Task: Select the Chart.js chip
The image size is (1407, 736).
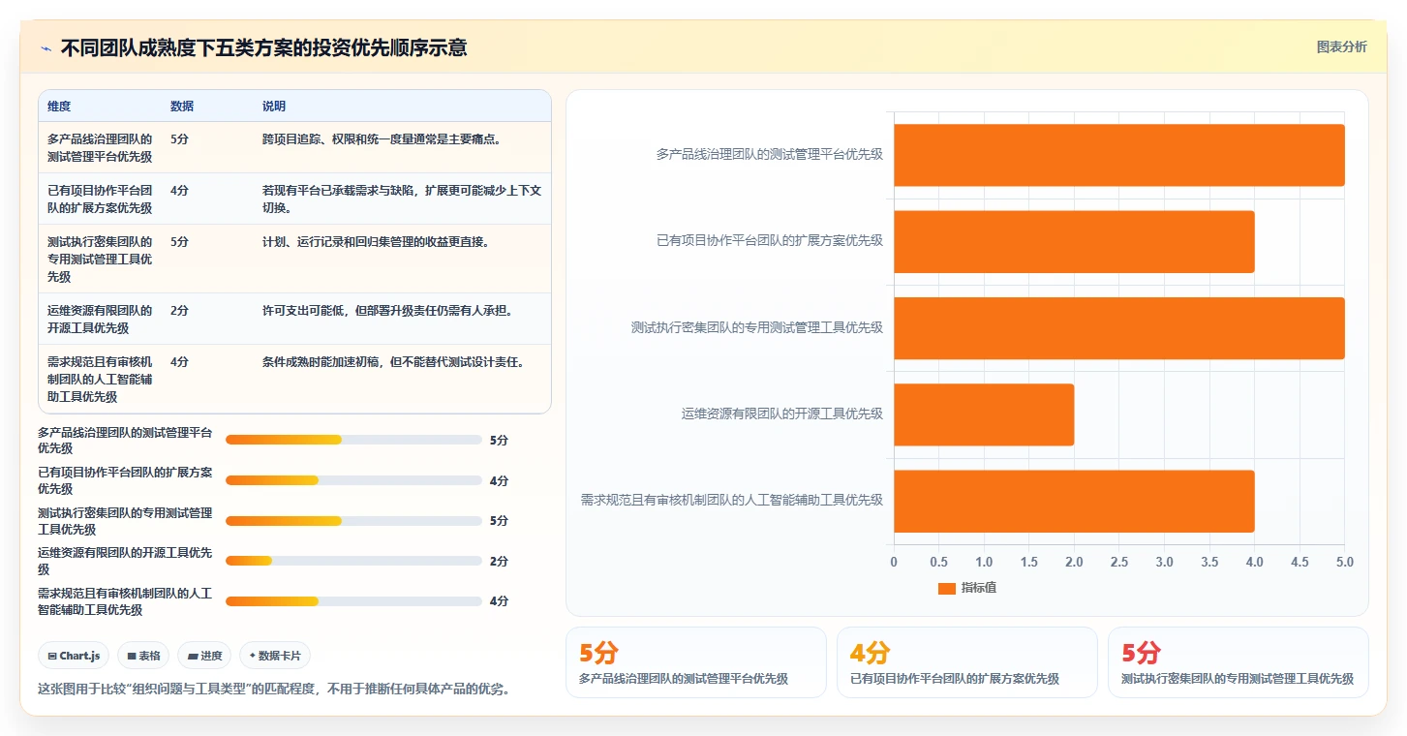Action: pyautogui.click(x=75, y=656)
